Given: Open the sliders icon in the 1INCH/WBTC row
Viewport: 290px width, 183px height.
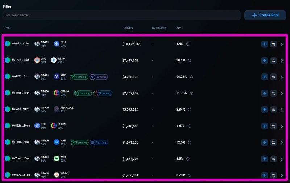Looking at the screenshot, I should coord(273,175).
